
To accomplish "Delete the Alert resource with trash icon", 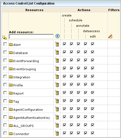I will click(57, 44).
